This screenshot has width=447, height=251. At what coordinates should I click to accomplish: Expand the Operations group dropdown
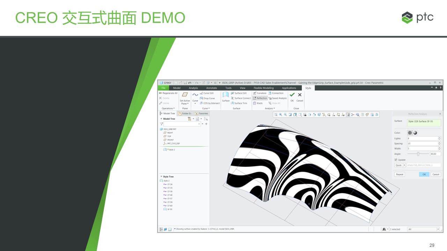pos(168,108)
